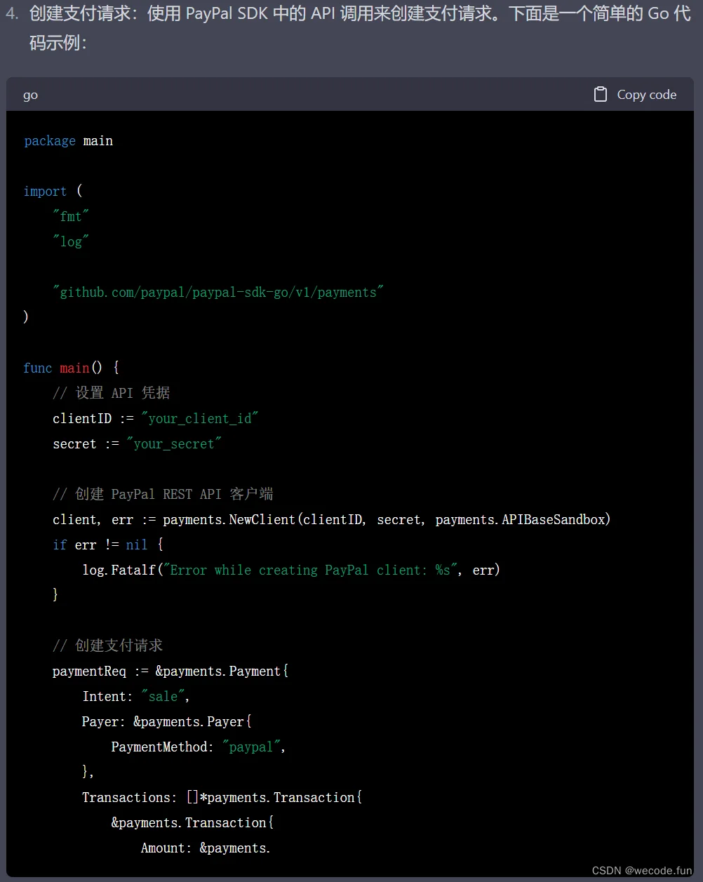Click the '// 设置 API 凭据' comment
This screenshot has height=882, width=703.
[x=112, y=393]
